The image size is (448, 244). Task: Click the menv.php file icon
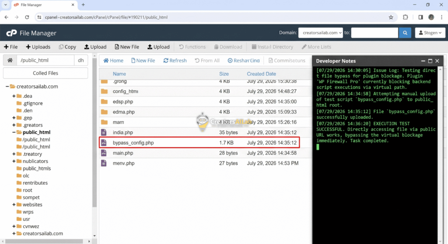click(x=104, y=163)
